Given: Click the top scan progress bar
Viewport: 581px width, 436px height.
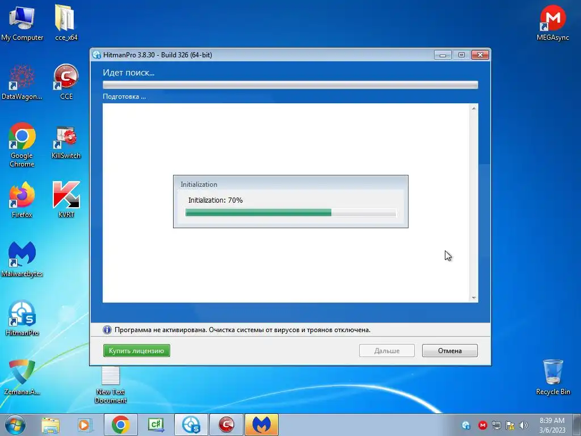Looking at the screenshot, I should click(x=290, y=85).
